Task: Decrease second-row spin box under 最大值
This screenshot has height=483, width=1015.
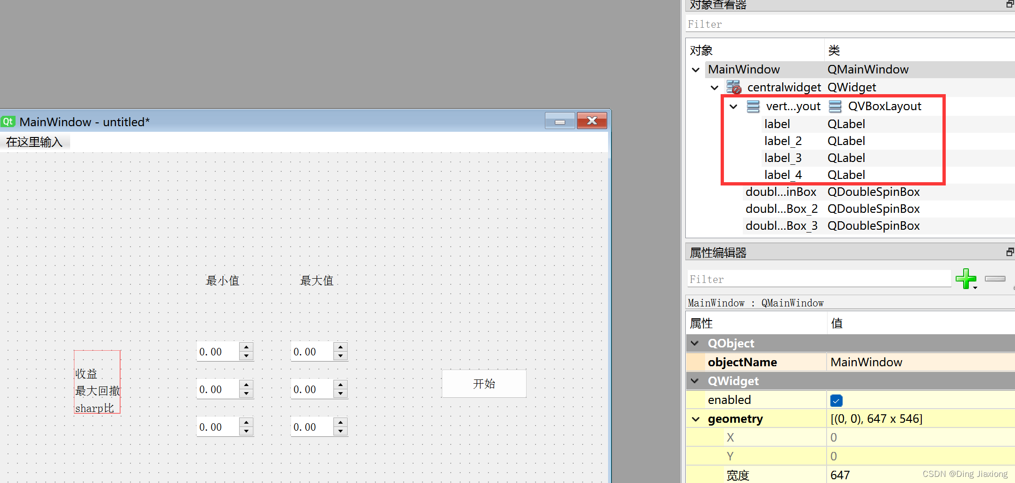Action: point(341,394)
